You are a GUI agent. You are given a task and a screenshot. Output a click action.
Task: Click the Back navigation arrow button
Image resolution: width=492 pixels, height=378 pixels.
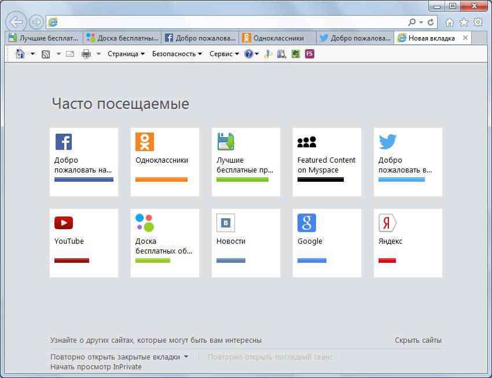coord(16,22)
